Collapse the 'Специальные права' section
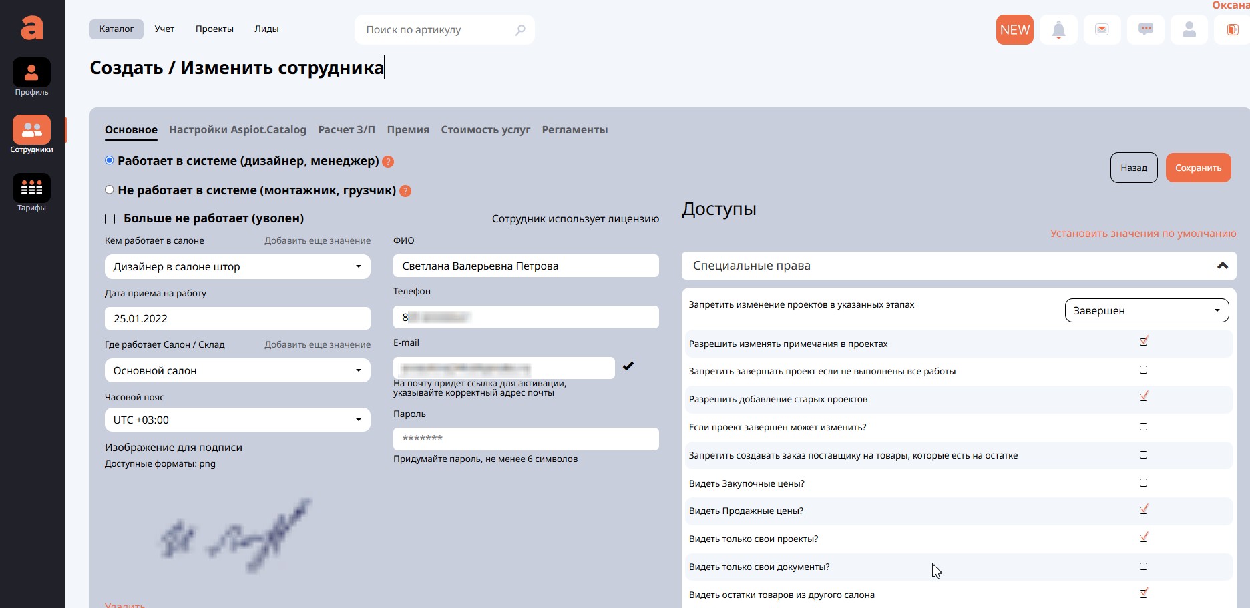 1222,266
